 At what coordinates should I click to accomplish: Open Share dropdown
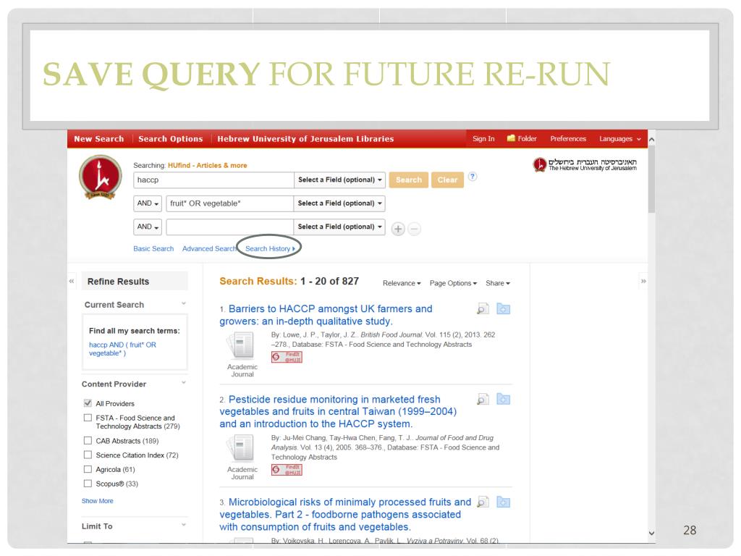(498, 283)
